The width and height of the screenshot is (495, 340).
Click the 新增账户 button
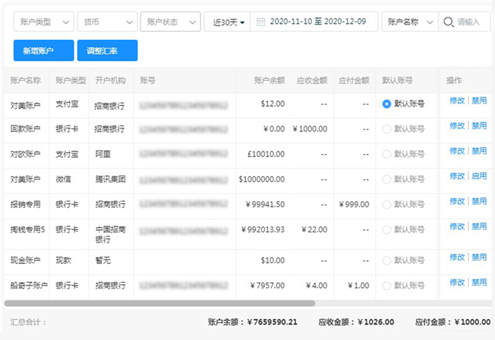coord(44,51)
